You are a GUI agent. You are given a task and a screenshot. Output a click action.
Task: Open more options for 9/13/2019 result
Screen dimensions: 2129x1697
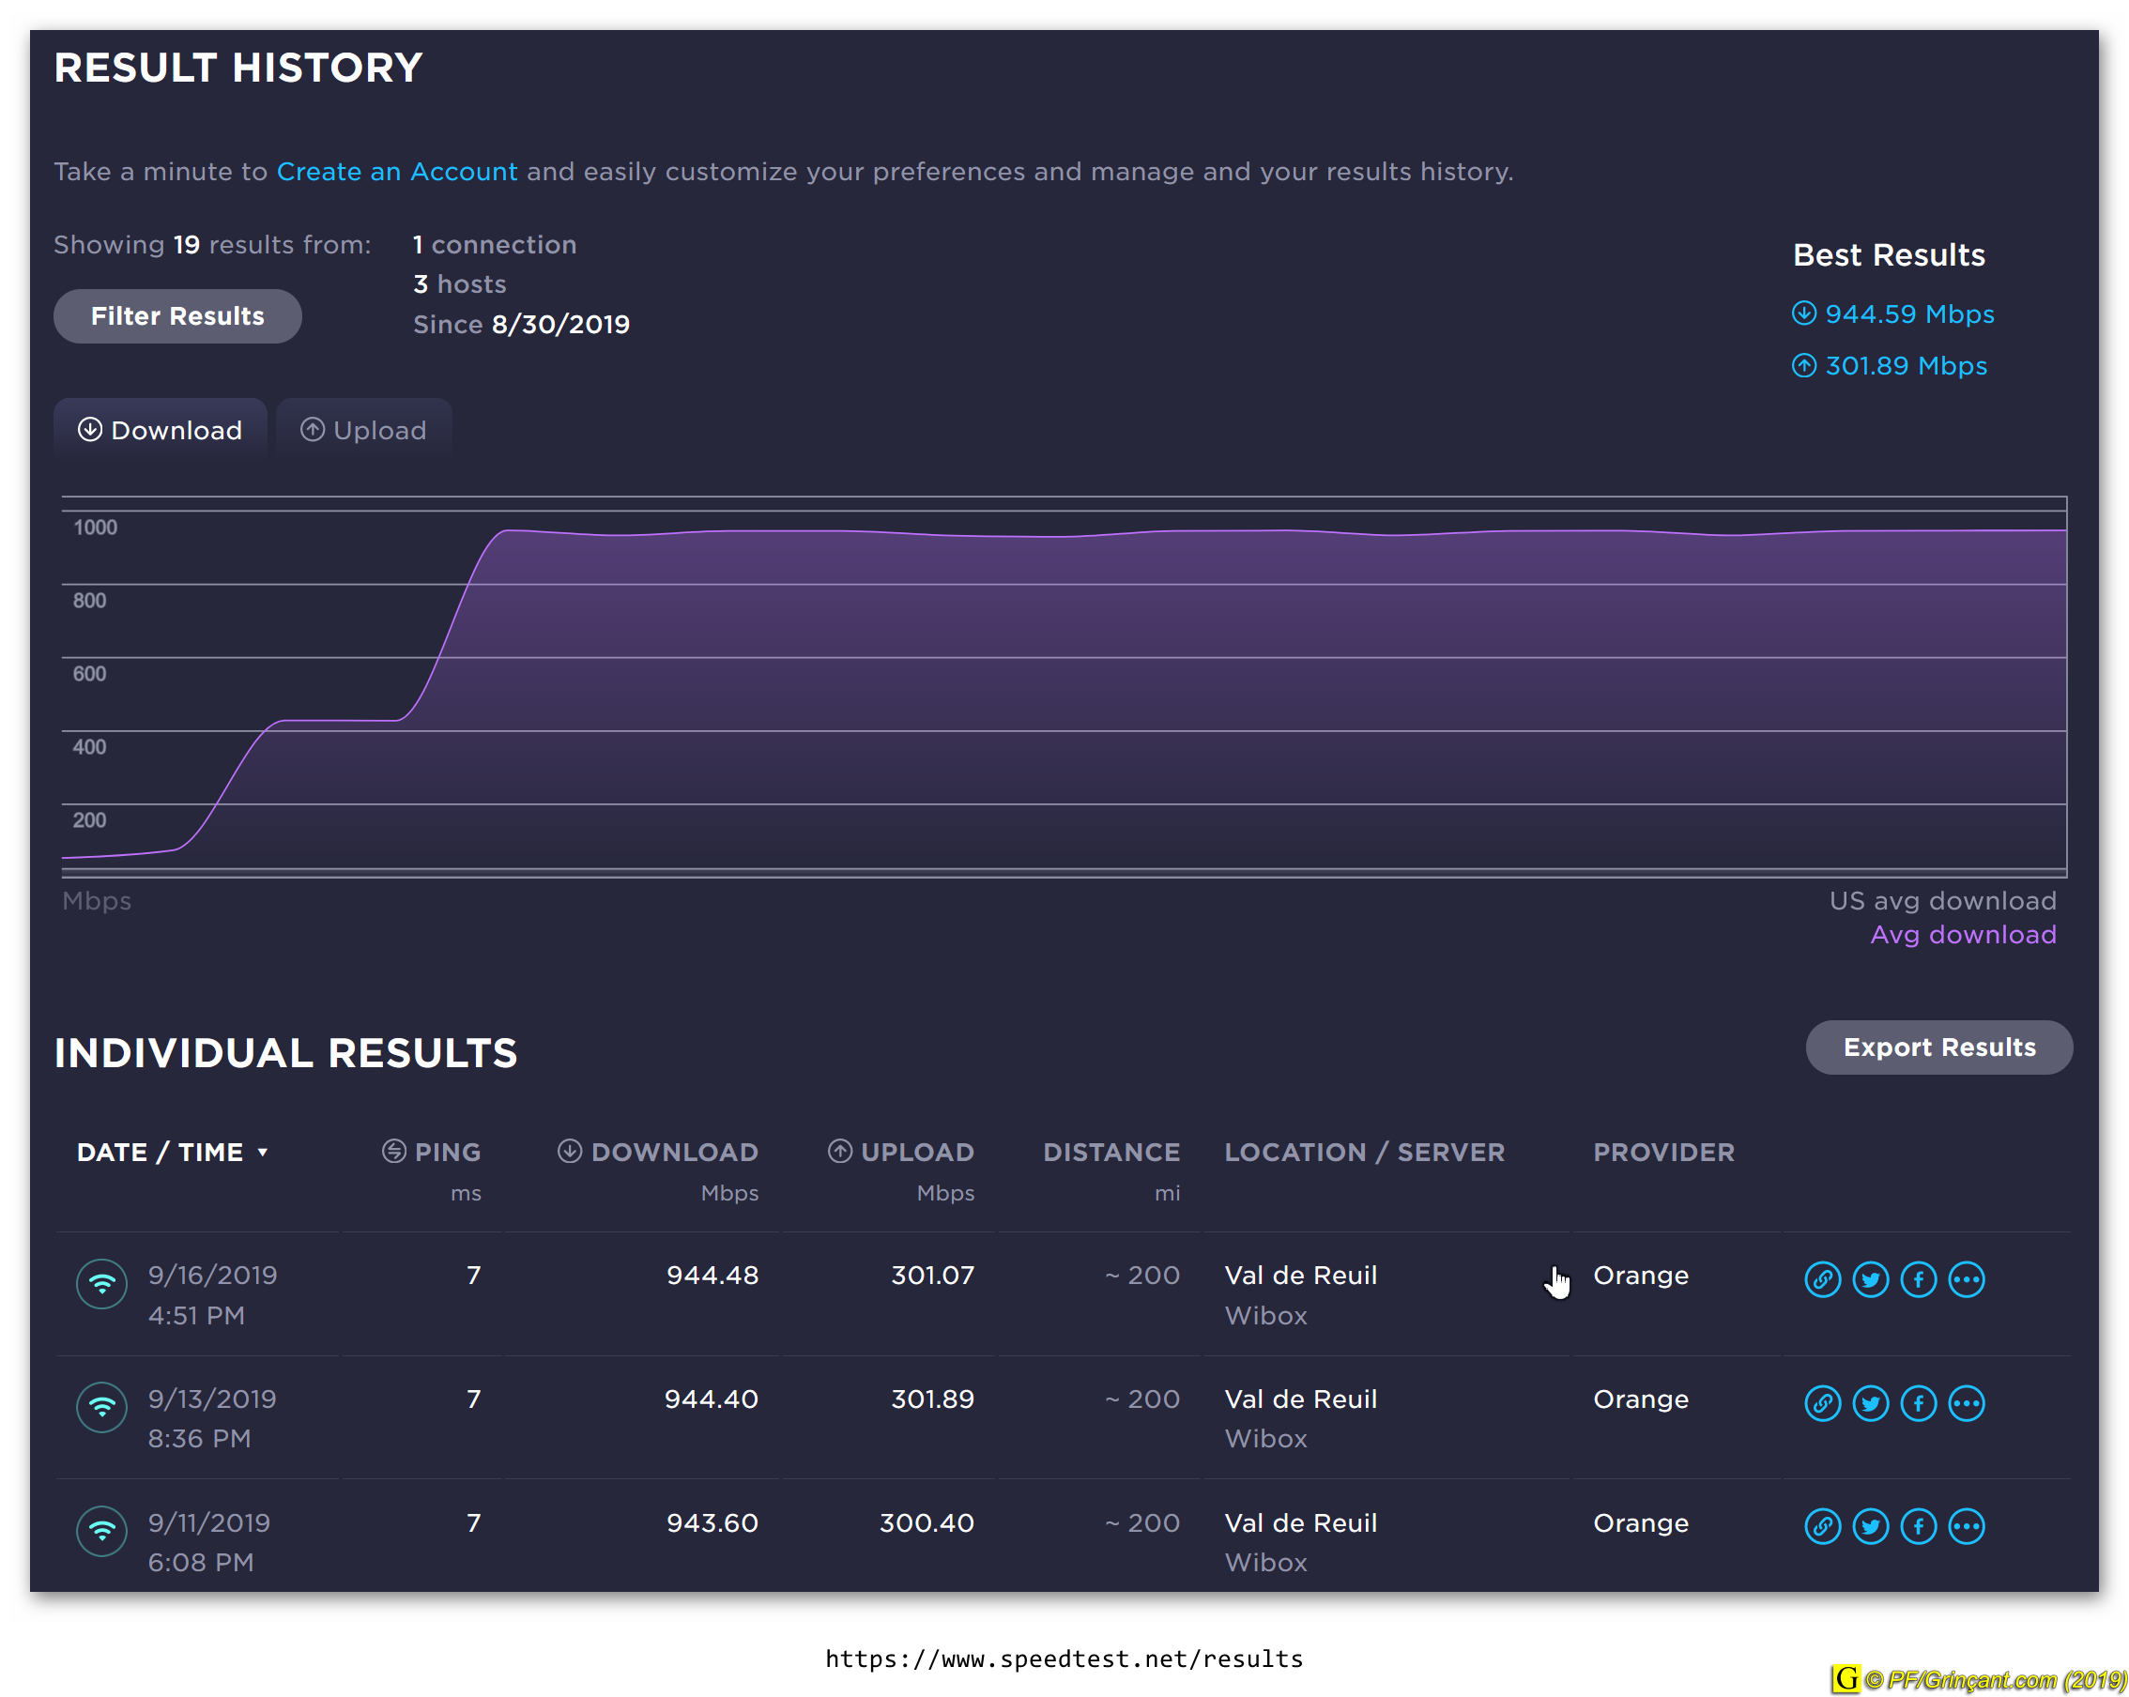1966,1403
